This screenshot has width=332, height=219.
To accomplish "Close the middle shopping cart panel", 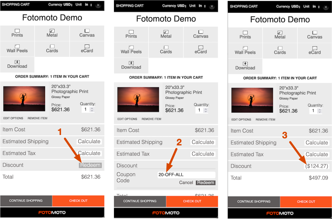I will coord(212,6).
